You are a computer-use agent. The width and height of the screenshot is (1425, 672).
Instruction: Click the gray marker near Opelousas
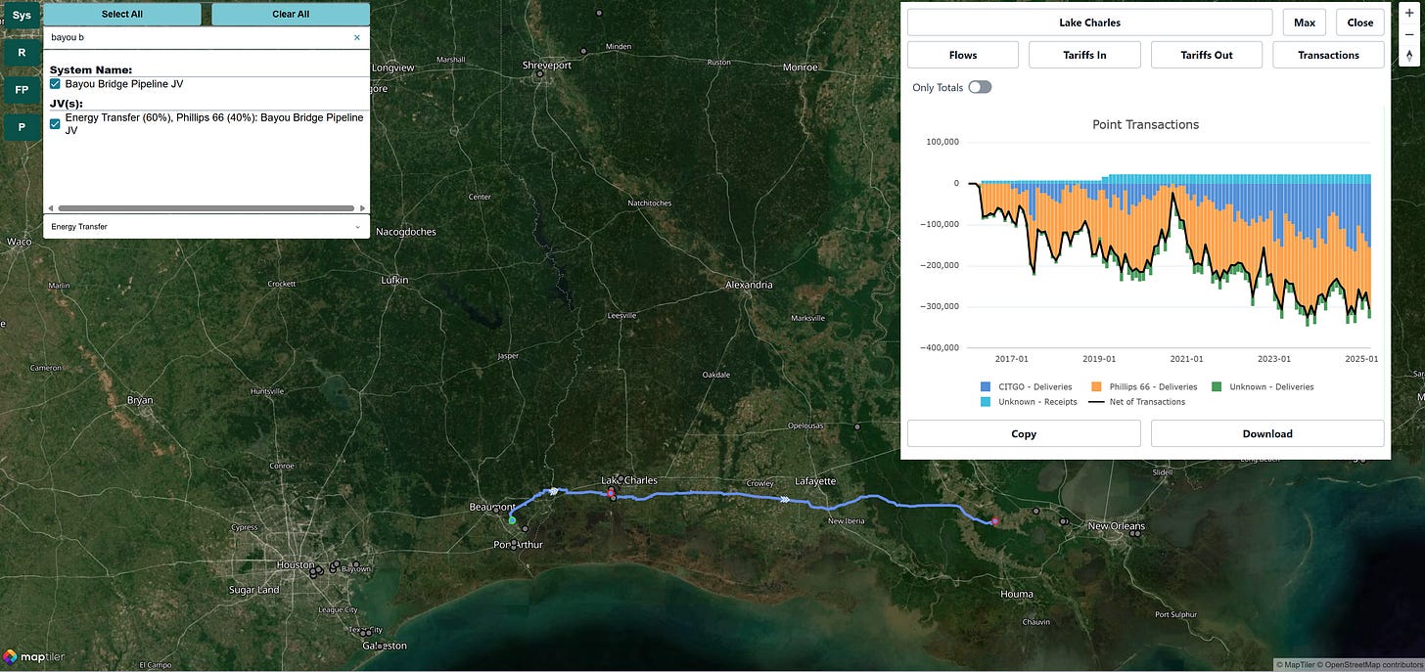(857, 426)
